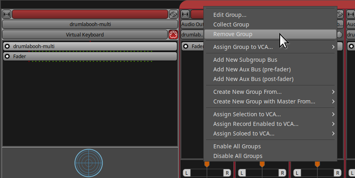Screen dimensions: 355x178
Task: Click the R marker on the first stereo panner
Action: click(x=227, y=173)
